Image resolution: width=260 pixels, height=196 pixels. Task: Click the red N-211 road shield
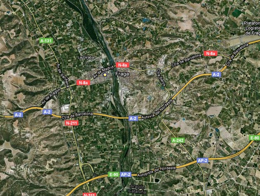click(x=72, y=123)
